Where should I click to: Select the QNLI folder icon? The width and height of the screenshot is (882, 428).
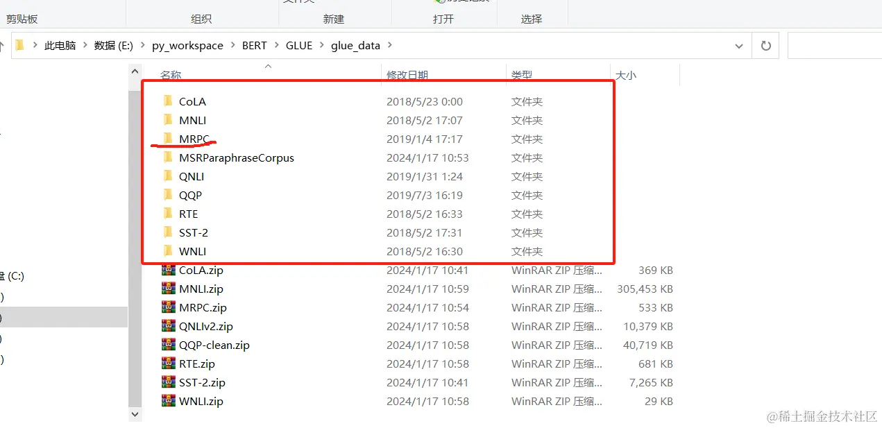click(x=167, y=176)
